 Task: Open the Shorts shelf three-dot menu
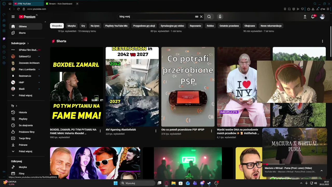(322, 41)
